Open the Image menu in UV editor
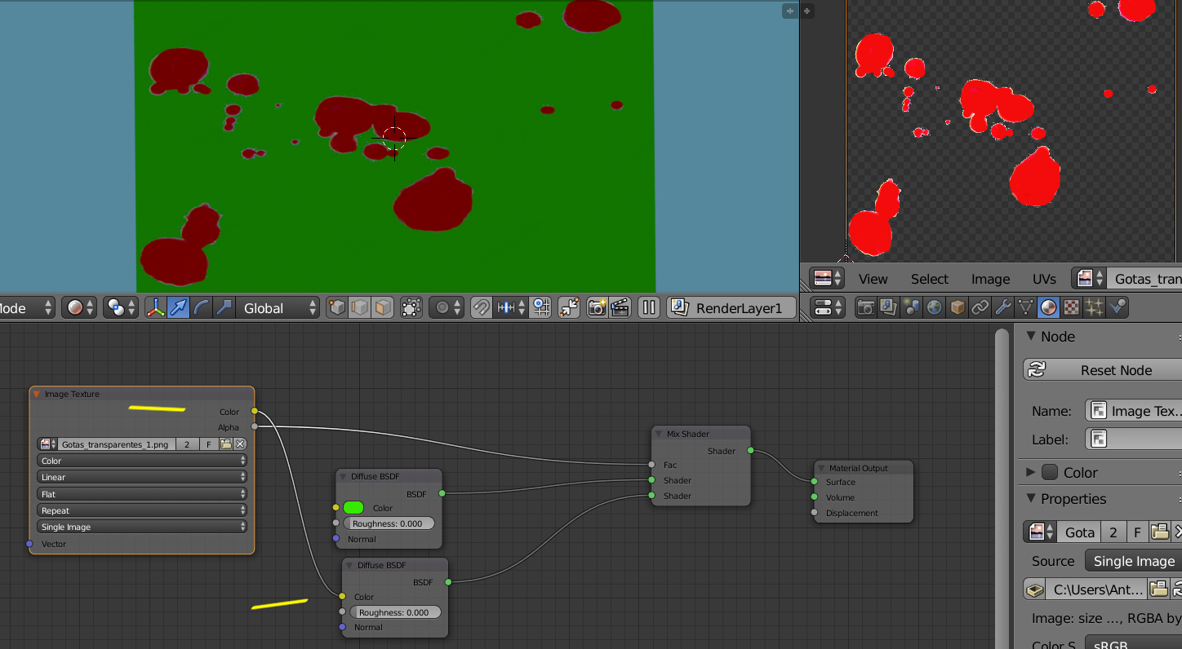Image resolution: width=1182 pixels, height=649 pixels. (990, 279)
